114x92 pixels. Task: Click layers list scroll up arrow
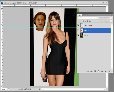[x=111, y=24]
